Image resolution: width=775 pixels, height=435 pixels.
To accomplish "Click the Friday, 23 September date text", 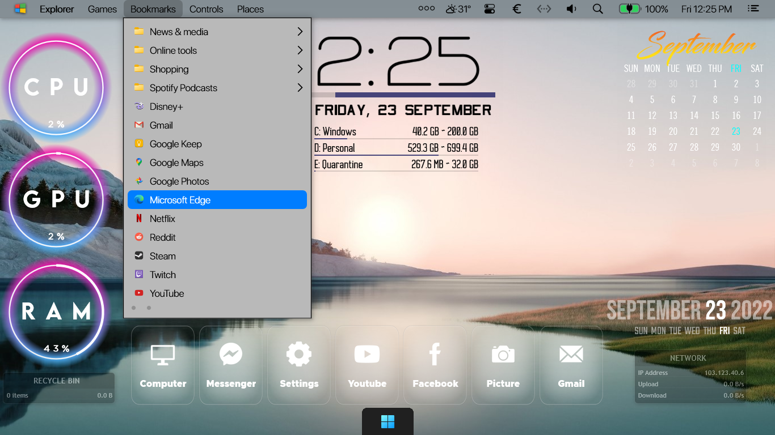I will pos(403,110).
